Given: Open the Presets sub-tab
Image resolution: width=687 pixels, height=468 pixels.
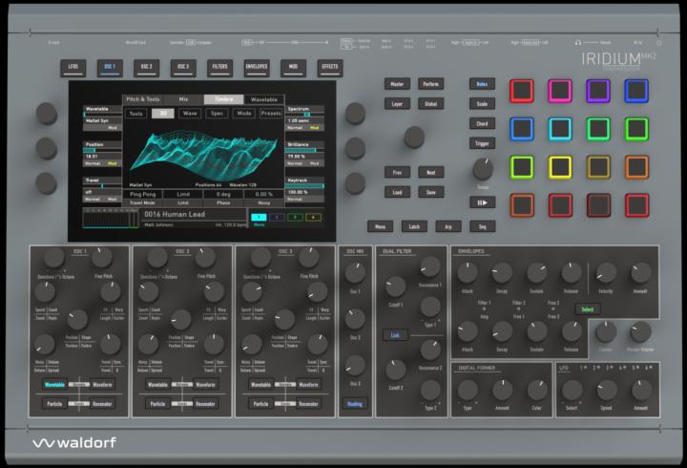Looking at the screenshot, I should tap(271, 114).
